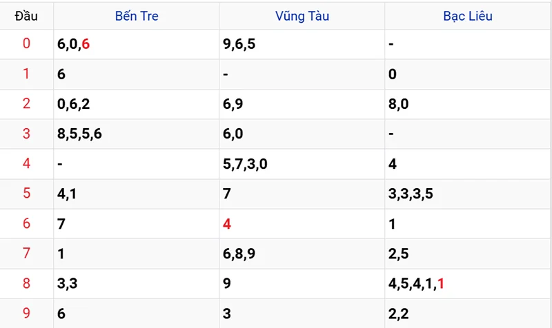
Task: Select the Bạc Liêu cell showing 3,3,3,5
Action: click(411, 194)
